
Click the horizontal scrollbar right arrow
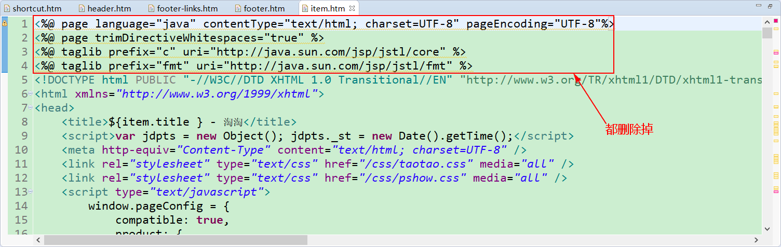tap(757, 240)
